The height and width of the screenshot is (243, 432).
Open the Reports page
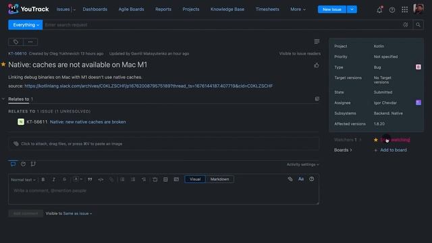pos(163,9)
